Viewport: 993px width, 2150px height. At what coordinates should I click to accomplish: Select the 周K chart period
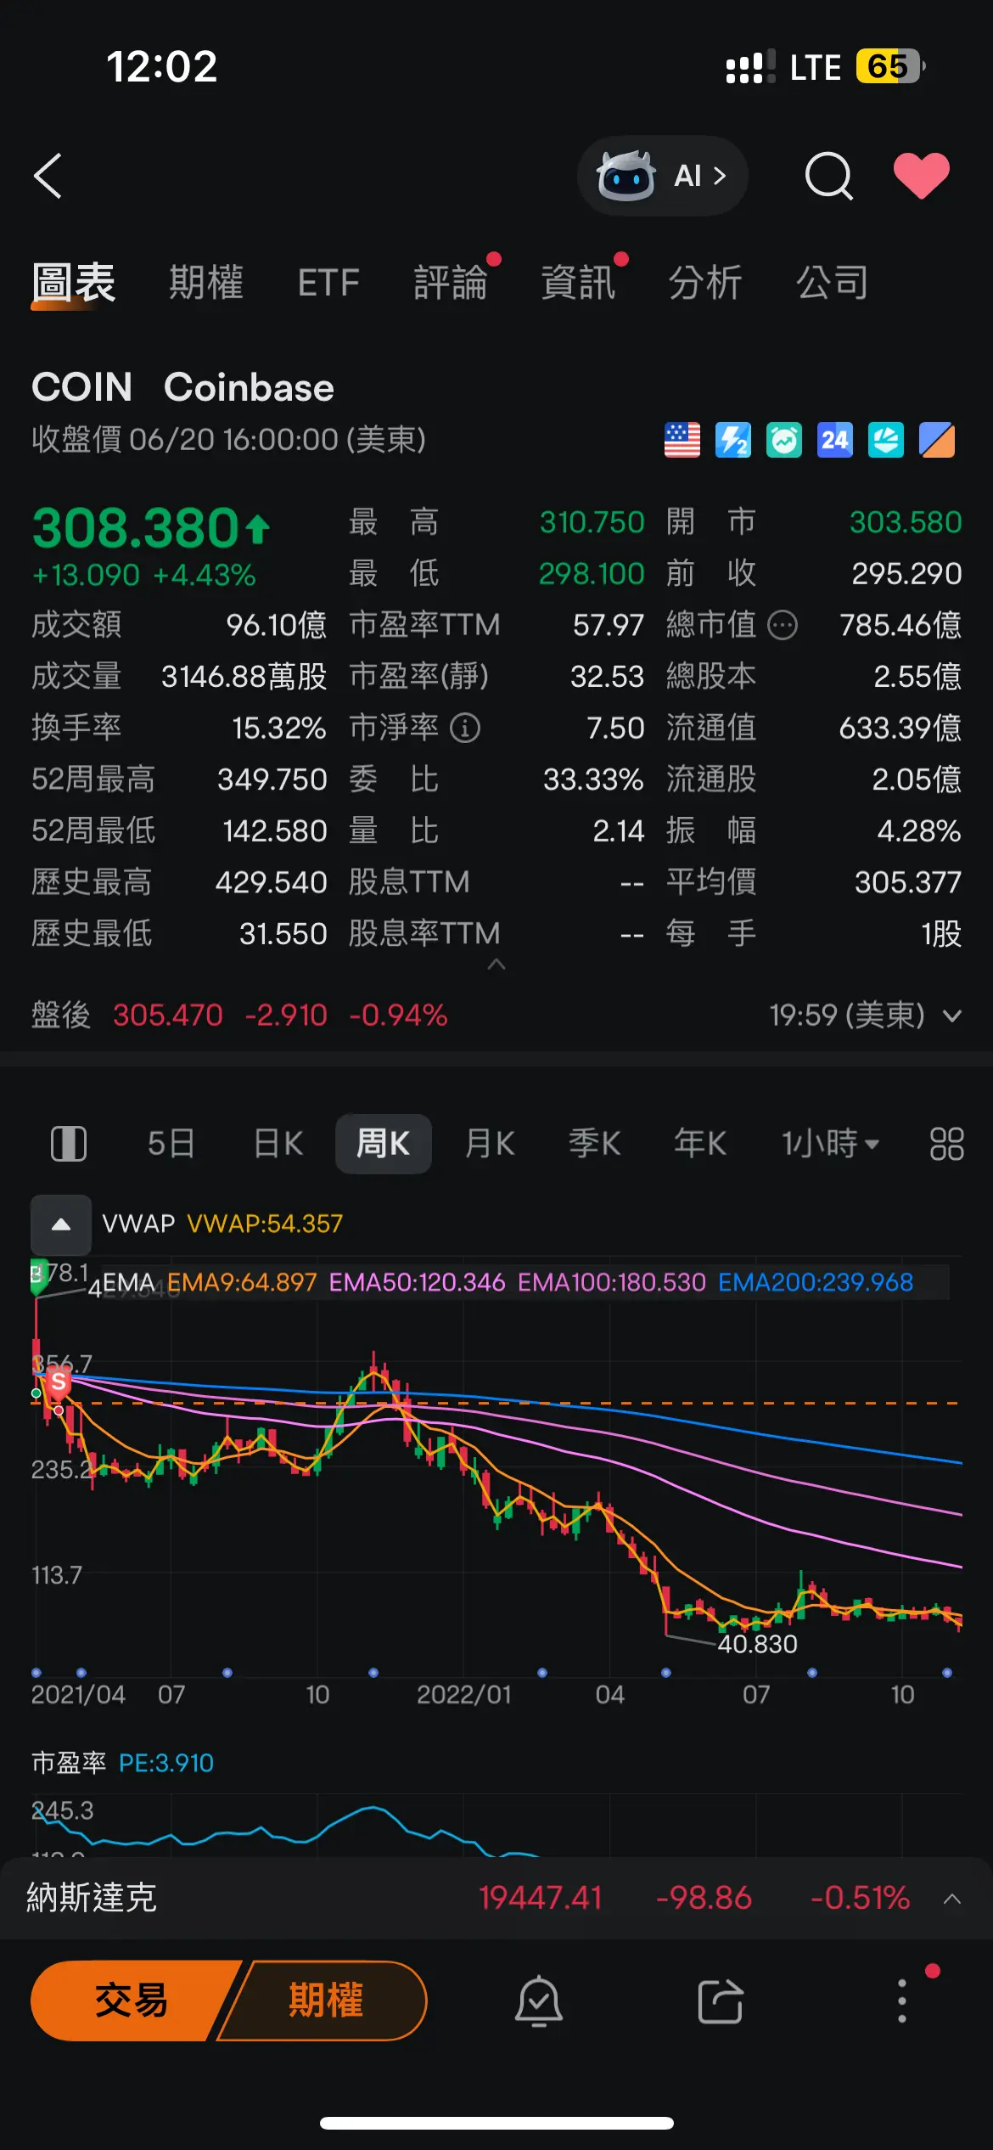(384, 1144)
